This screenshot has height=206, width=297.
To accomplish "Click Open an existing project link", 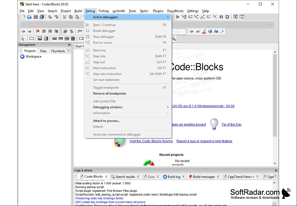I will click(188, 125).
